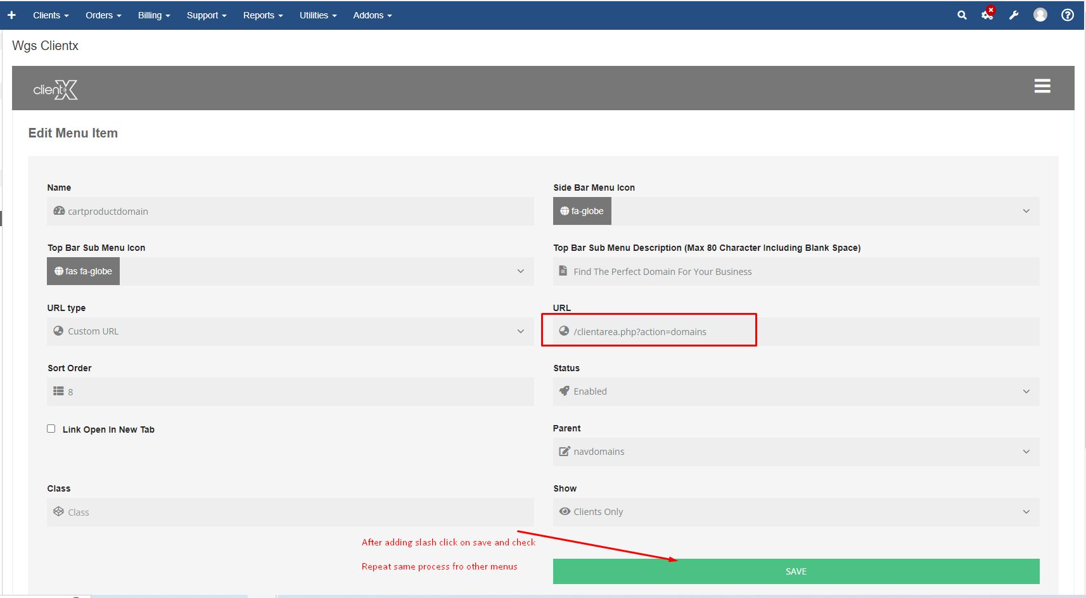Open the wrench setup icon
Image resolution: width=1086 pixels, height=598 pixels.
click(x=1014, y=15)
